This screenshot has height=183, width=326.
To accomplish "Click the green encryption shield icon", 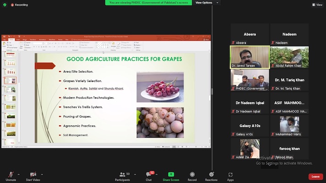I will pyautogui.click(x=5, y=5).
